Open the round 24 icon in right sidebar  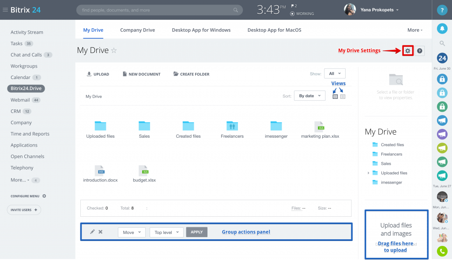tap(442, 58)
